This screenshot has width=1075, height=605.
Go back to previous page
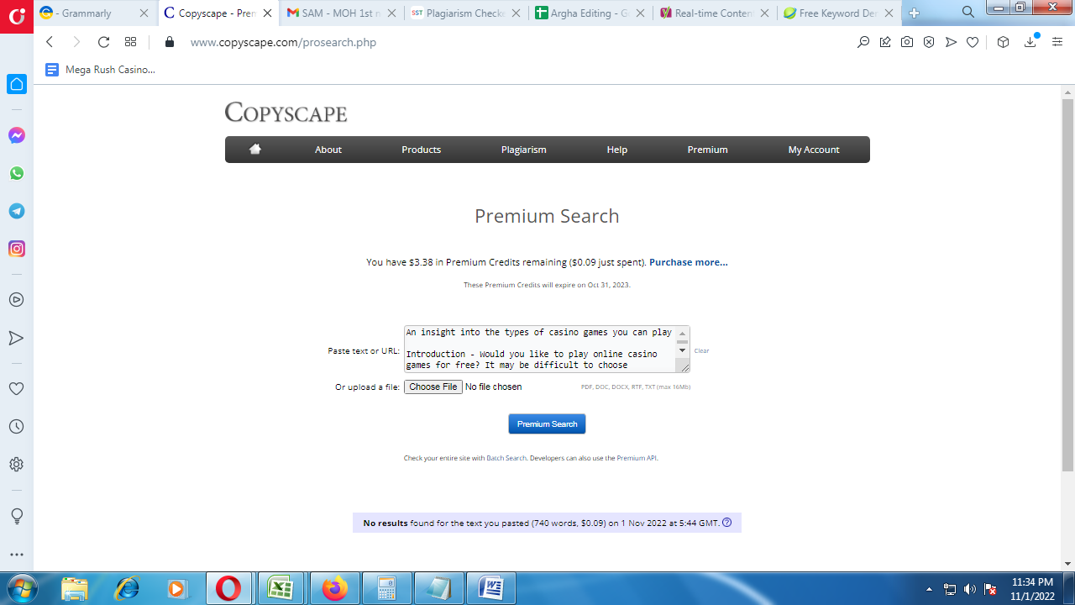[x=50, y=42]
